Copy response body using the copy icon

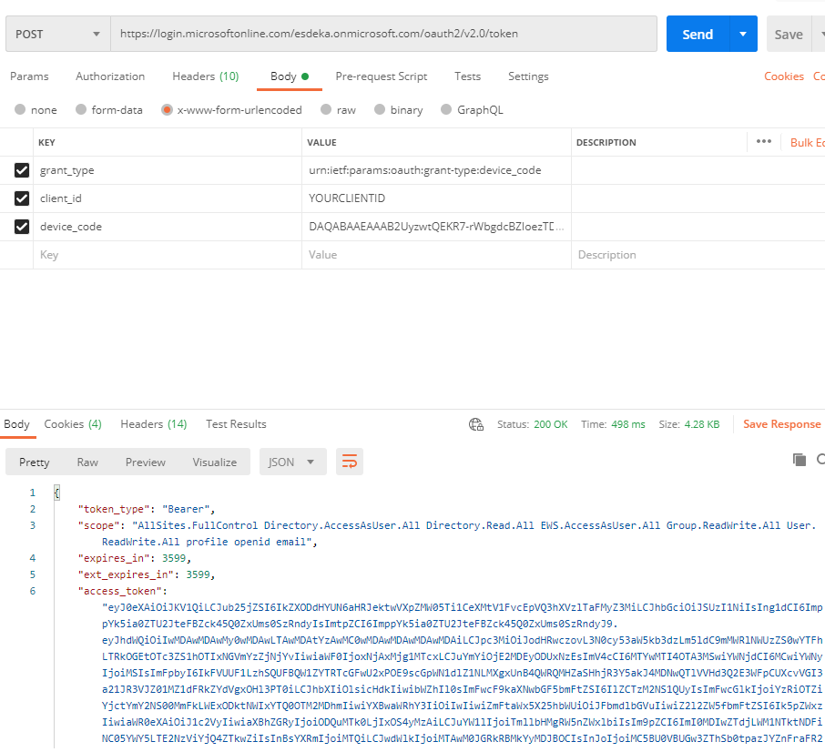pyautogui.click(x=800, y=460)
